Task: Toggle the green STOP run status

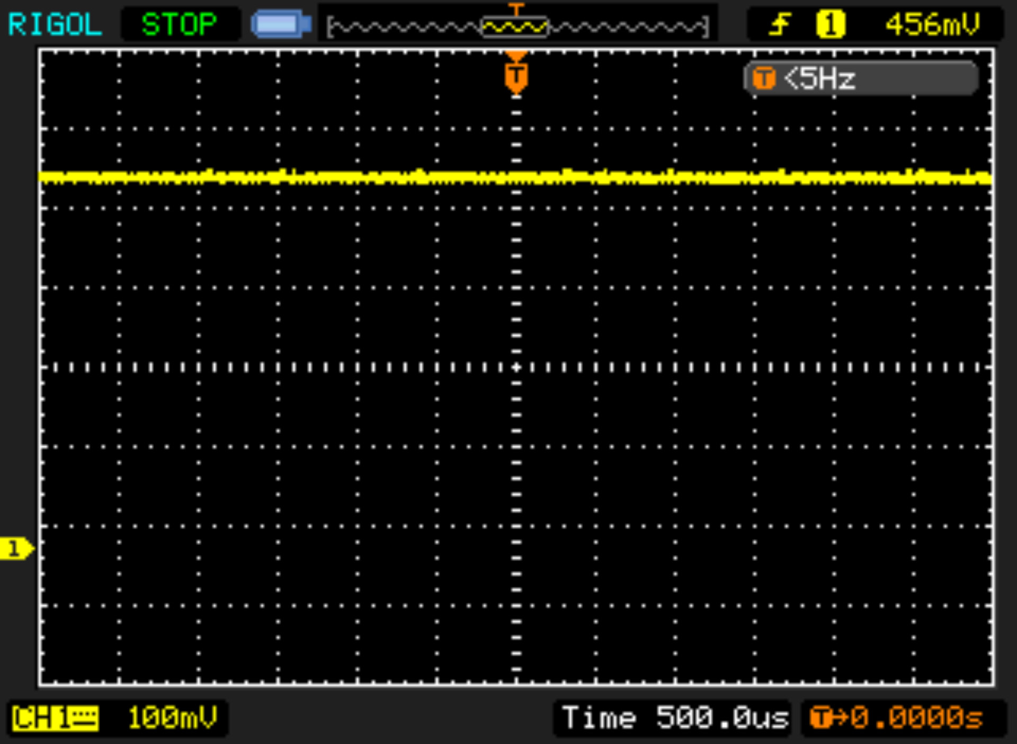Action: click(x=179, y=24)
